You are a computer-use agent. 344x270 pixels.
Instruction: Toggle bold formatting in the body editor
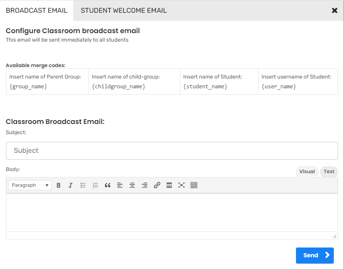[59, 185]
